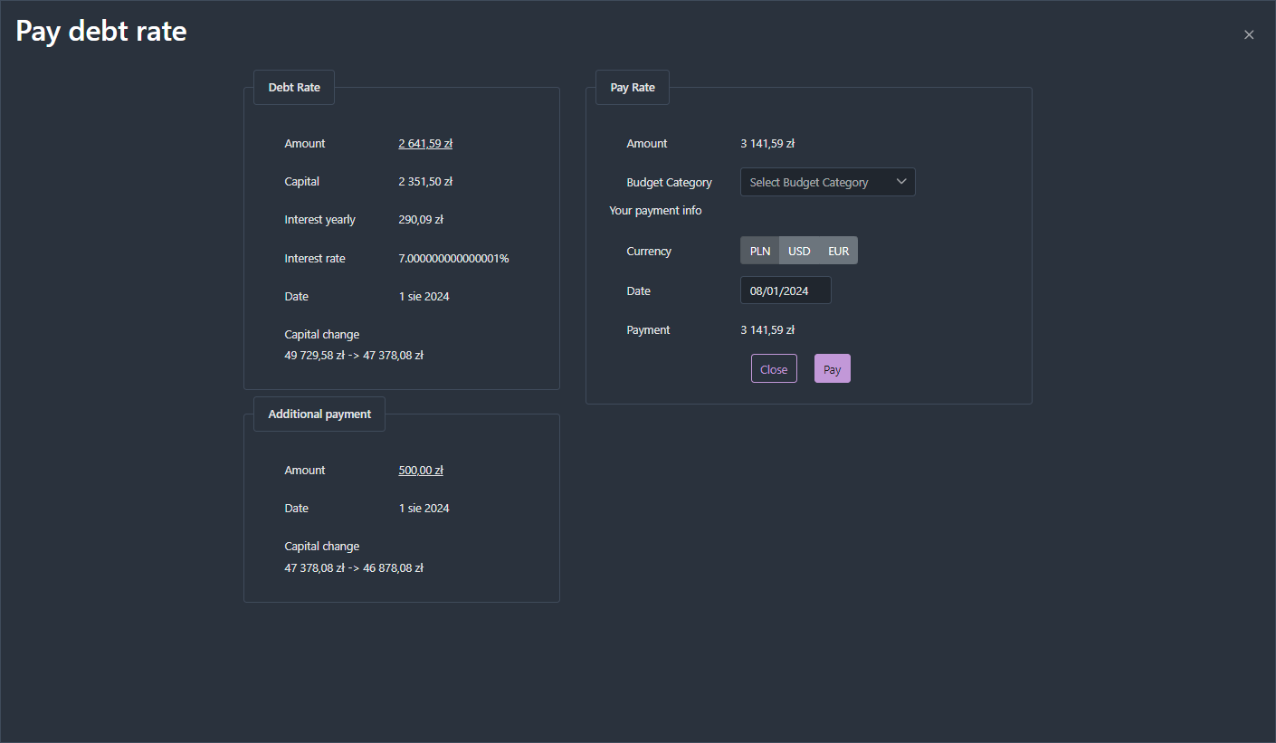This screenshot has width=1276, height=743.
Task: Click the Your payment info label
Action: click(x=655, y=210)
